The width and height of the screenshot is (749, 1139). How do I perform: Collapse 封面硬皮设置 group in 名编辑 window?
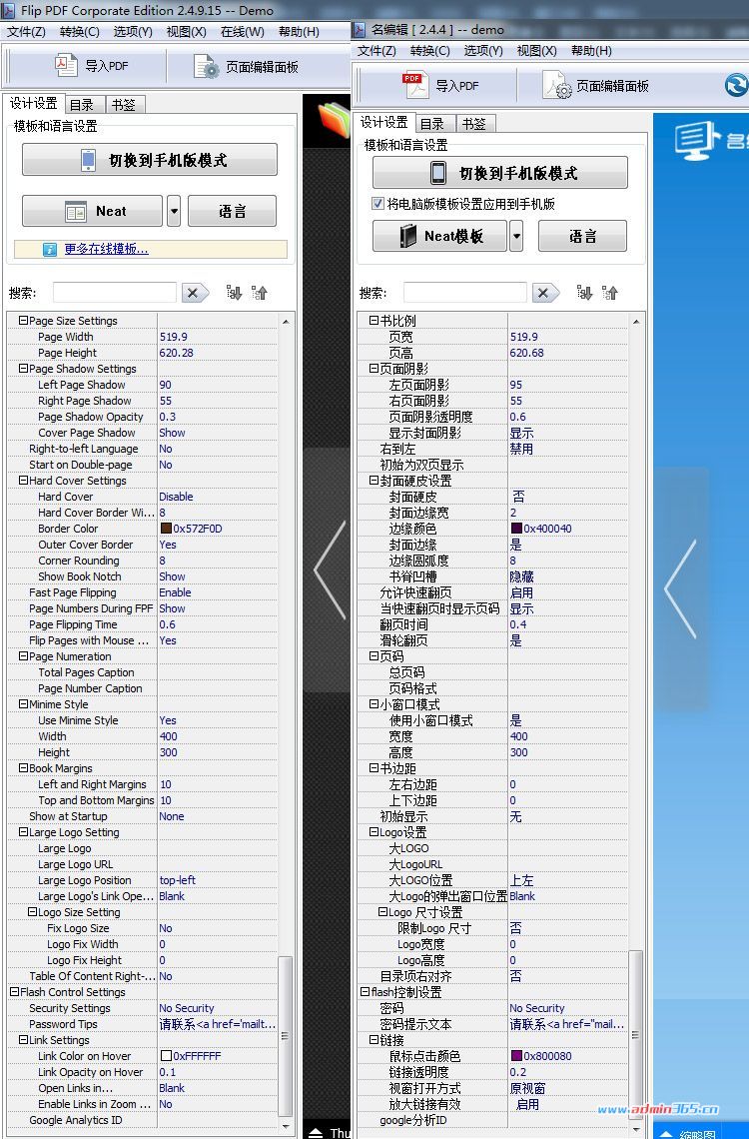click(374, 481)
